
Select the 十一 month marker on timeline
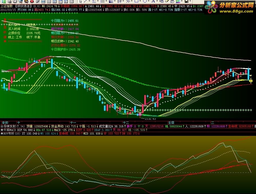[73, 122]
